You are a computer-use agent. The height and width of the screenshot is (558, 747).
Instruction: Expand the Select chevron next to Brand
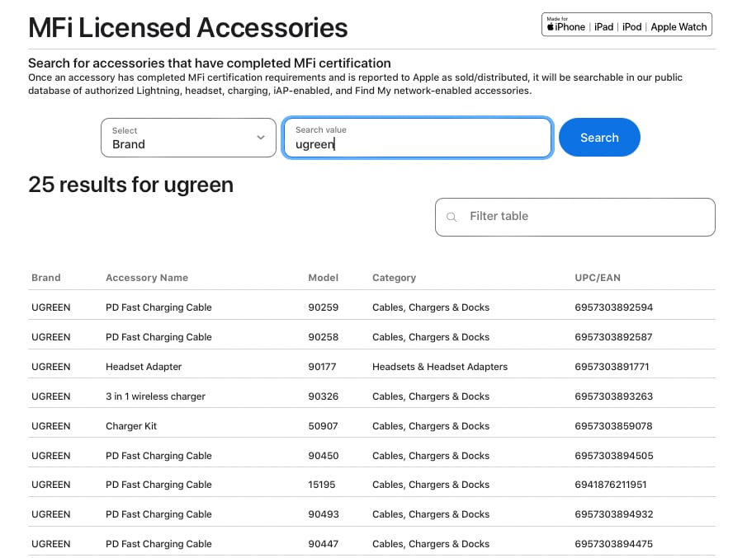pyautogui.click(x=260, y=138)
